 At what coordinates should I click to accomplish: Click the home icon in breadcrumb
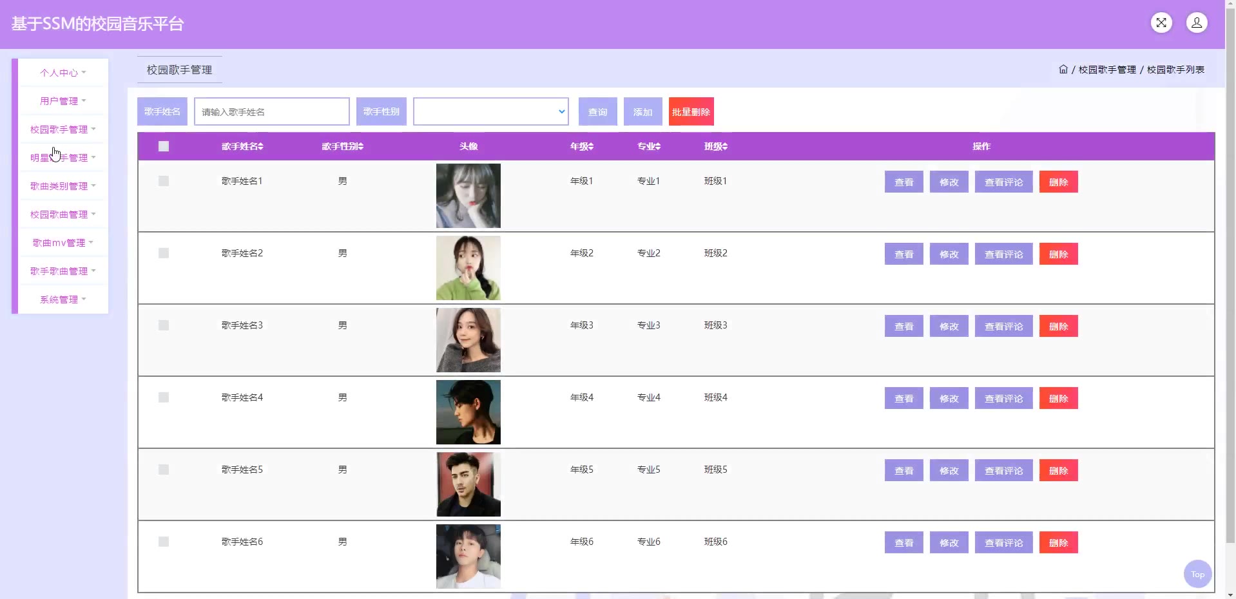(1063, 69)
